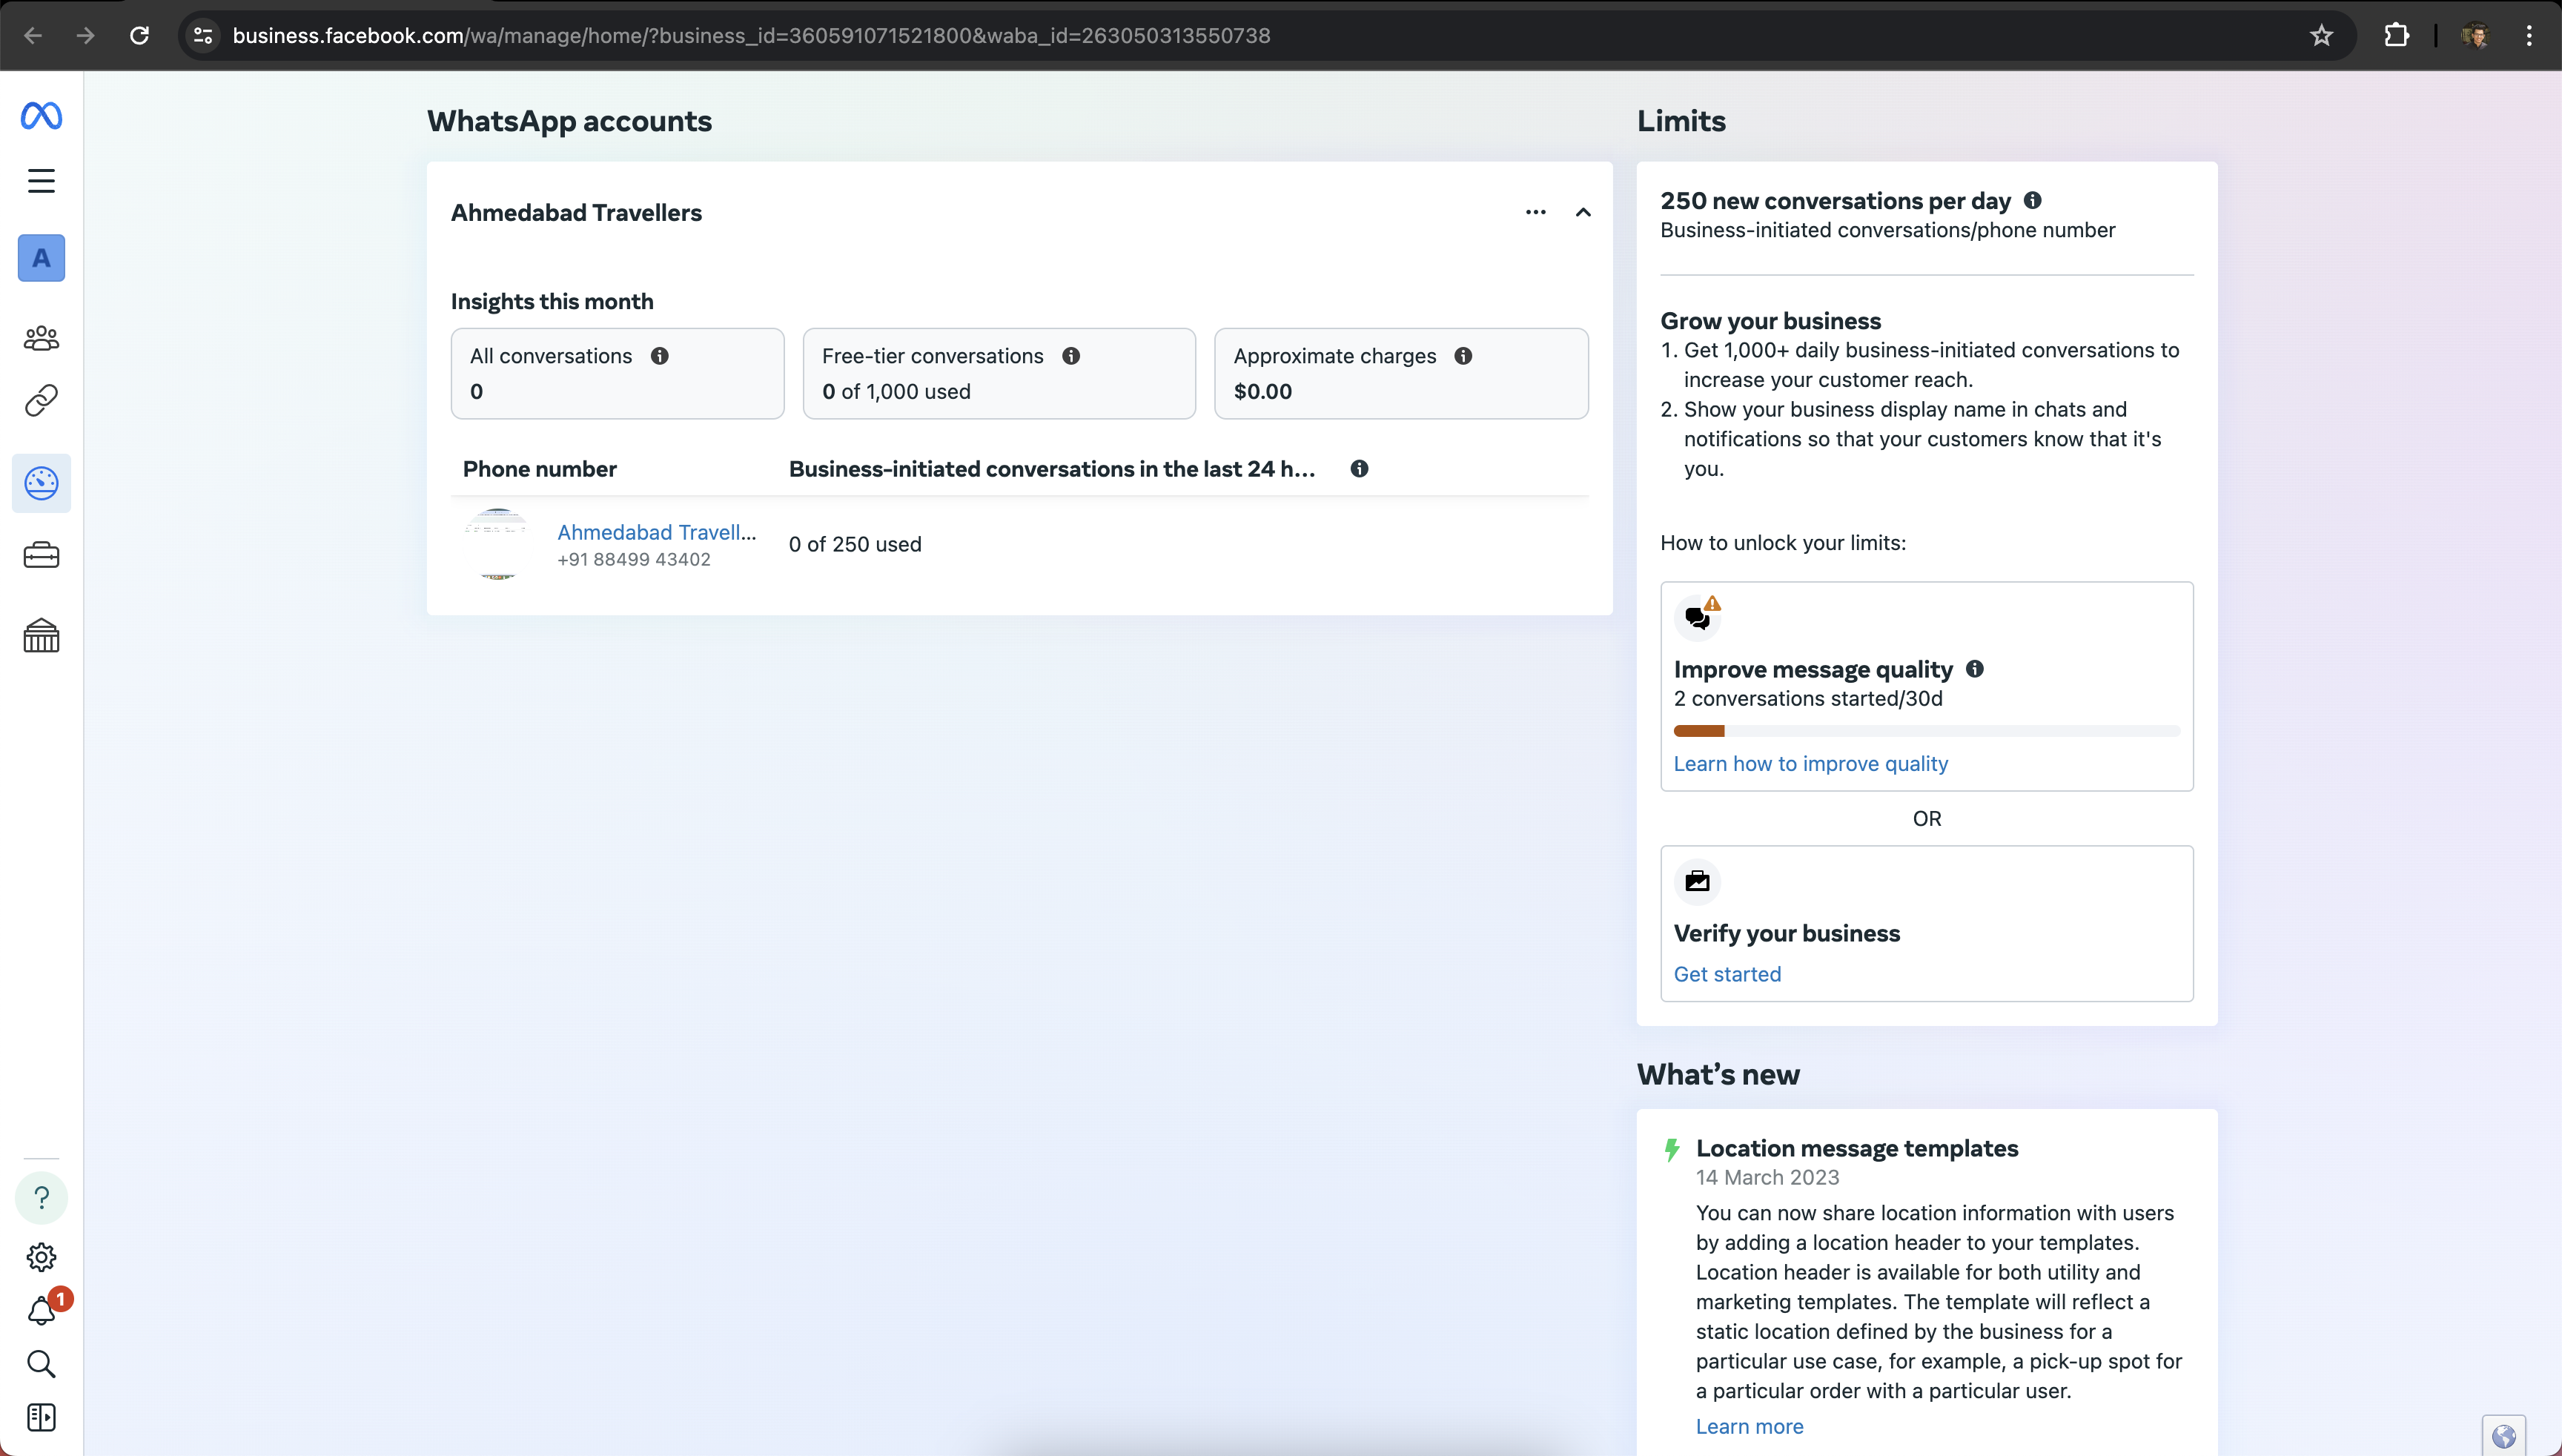Open notifications bell with red badge
The image size is (2562, 1456).
41,1311
